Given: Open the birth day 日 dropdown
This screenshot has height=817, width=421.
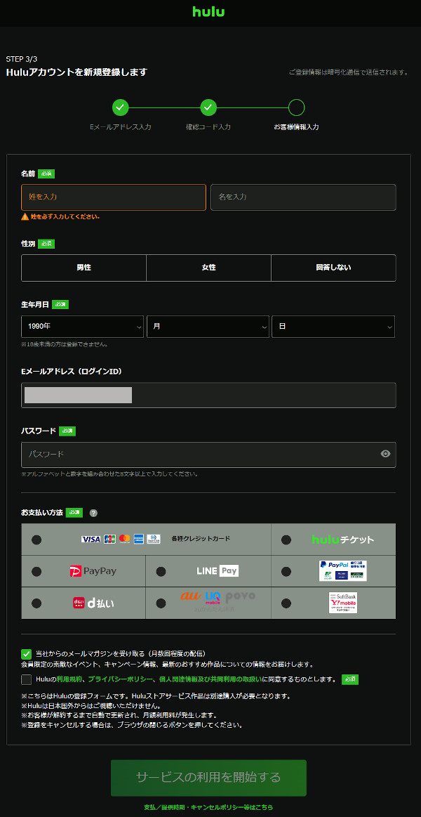Looking at the screenshot, I should click(333, 327).
